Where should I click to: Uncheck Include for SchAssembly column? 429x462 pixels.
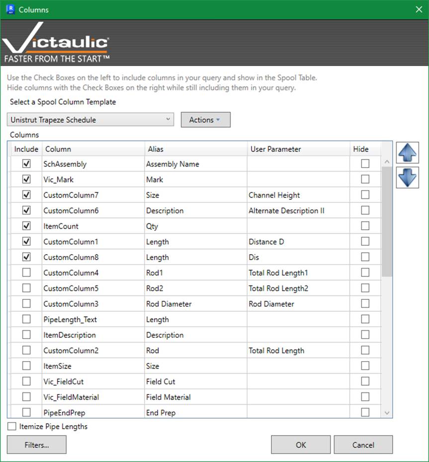(26, 164)
